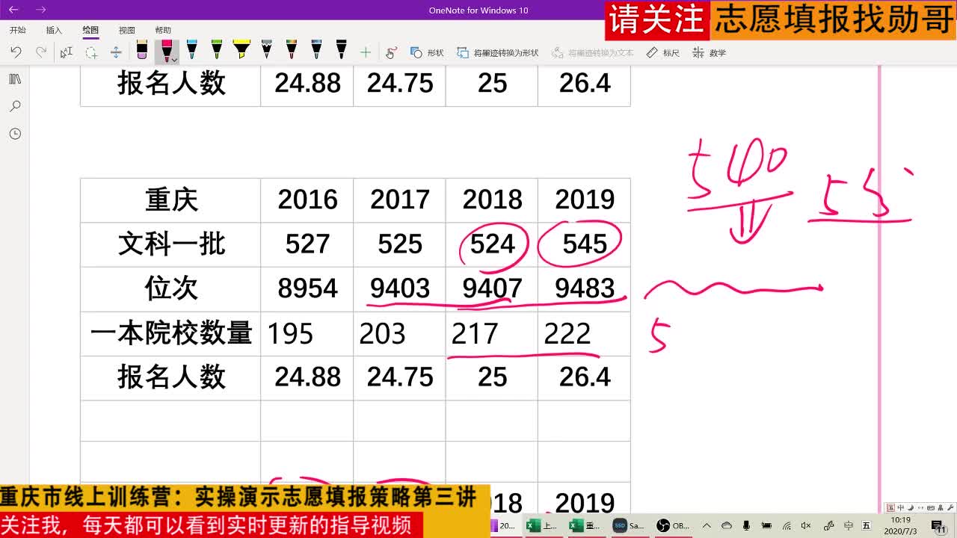This screenshot has width=957, height=538.
Task: Select the object/type text cursor tool
Action: click(67, 52)
